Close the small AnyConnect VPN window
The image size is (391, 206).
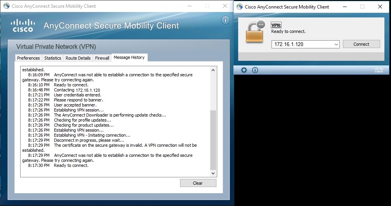click(380, 7)
